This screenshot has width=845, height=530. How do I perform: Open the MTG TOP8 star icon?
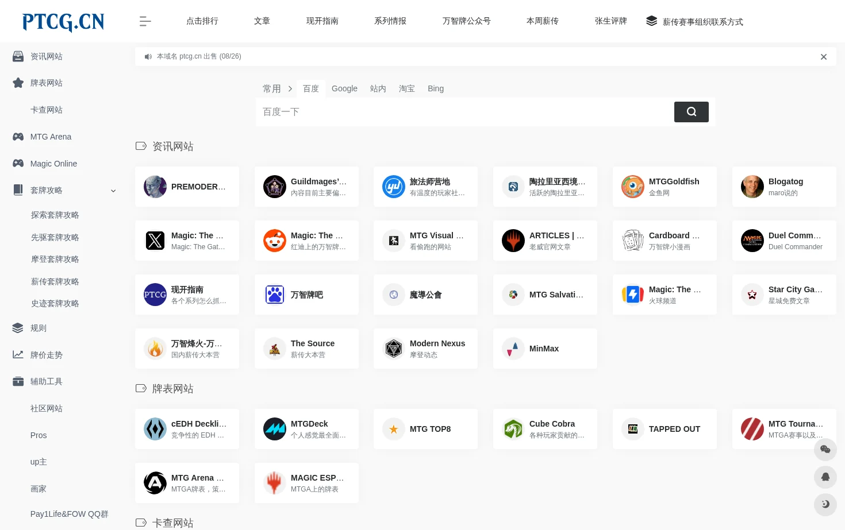[394, 429]
